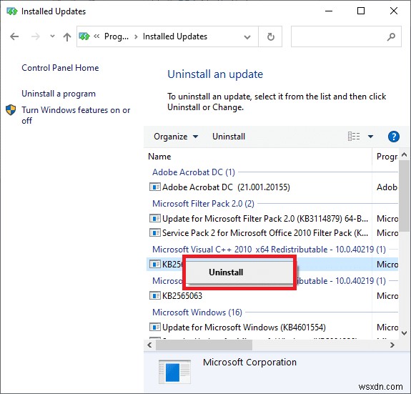
Task: Click the vertical scrollbar up arrow
Action: click(404, 154)
